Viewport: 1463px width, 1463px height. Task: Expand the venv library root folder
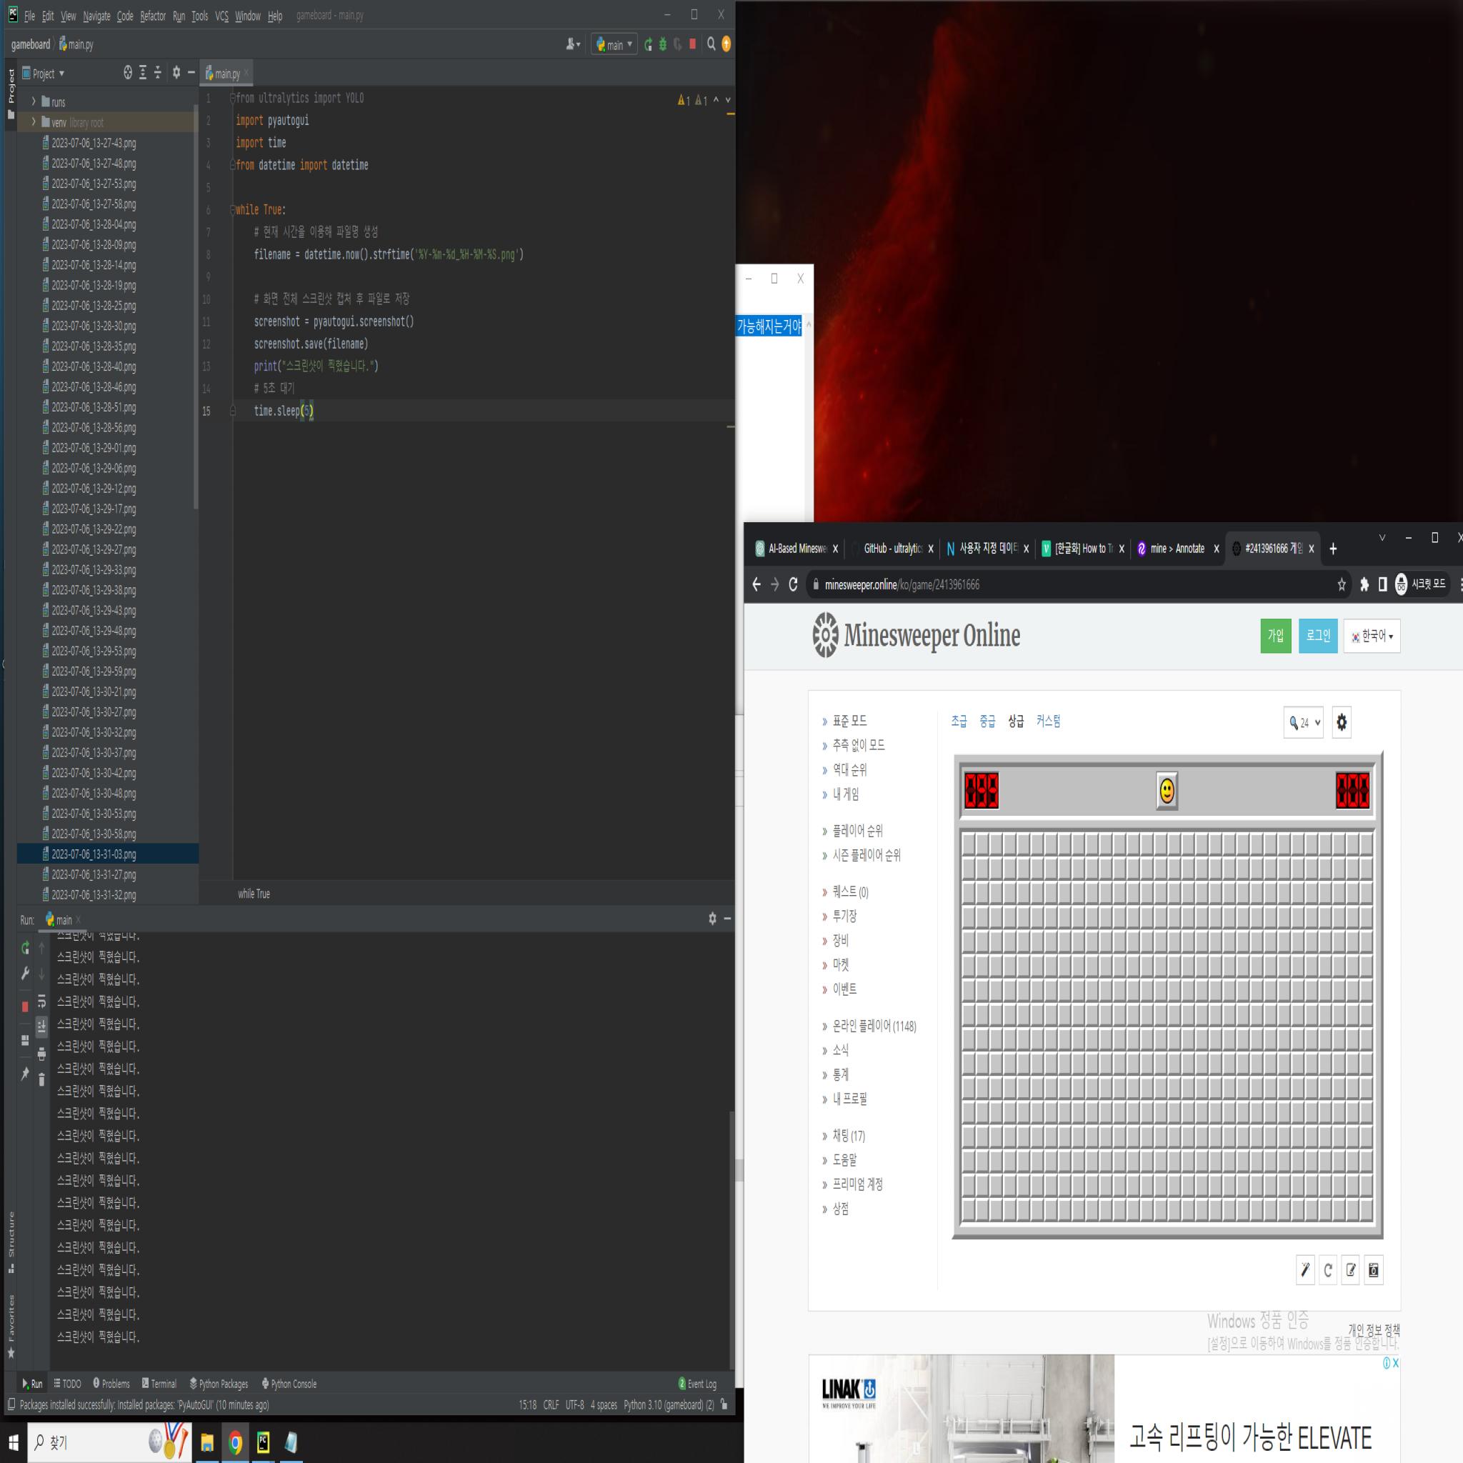pyautogui.click(x=34, y=122)
